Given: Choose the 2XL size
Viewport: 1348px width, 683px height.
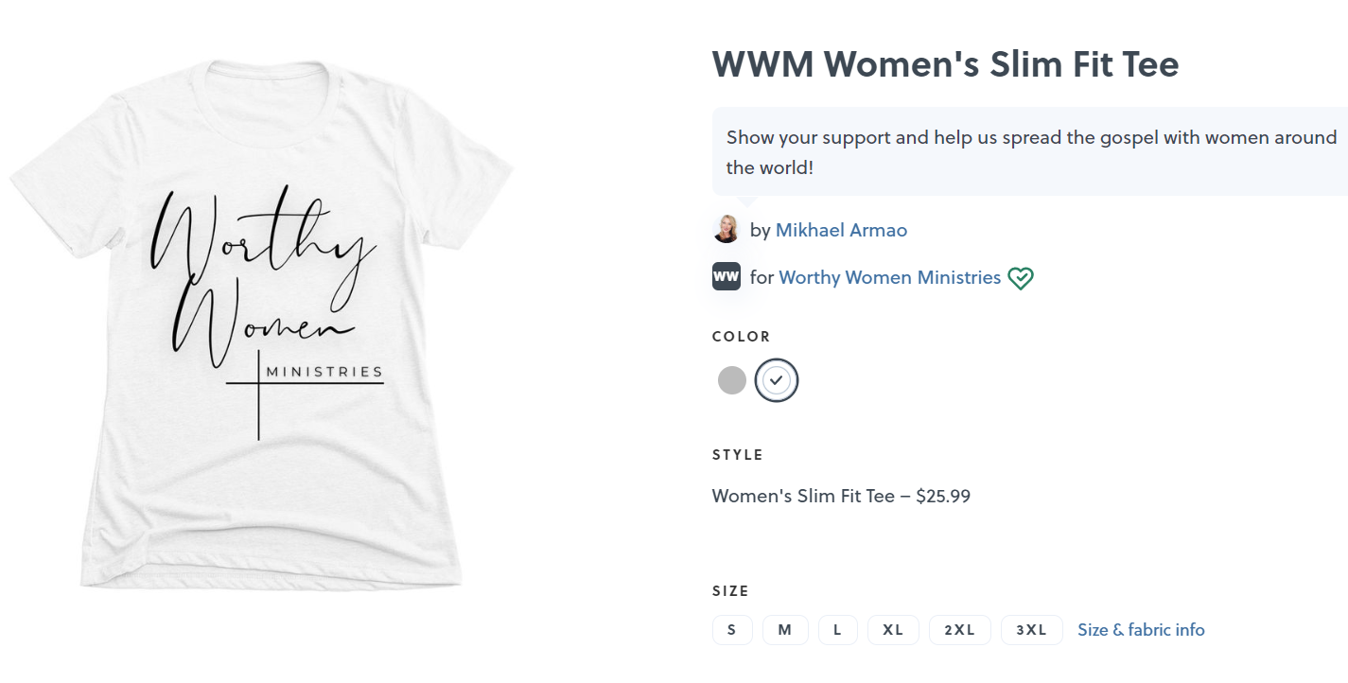Looking at the screenshot, I should point(959,630).
